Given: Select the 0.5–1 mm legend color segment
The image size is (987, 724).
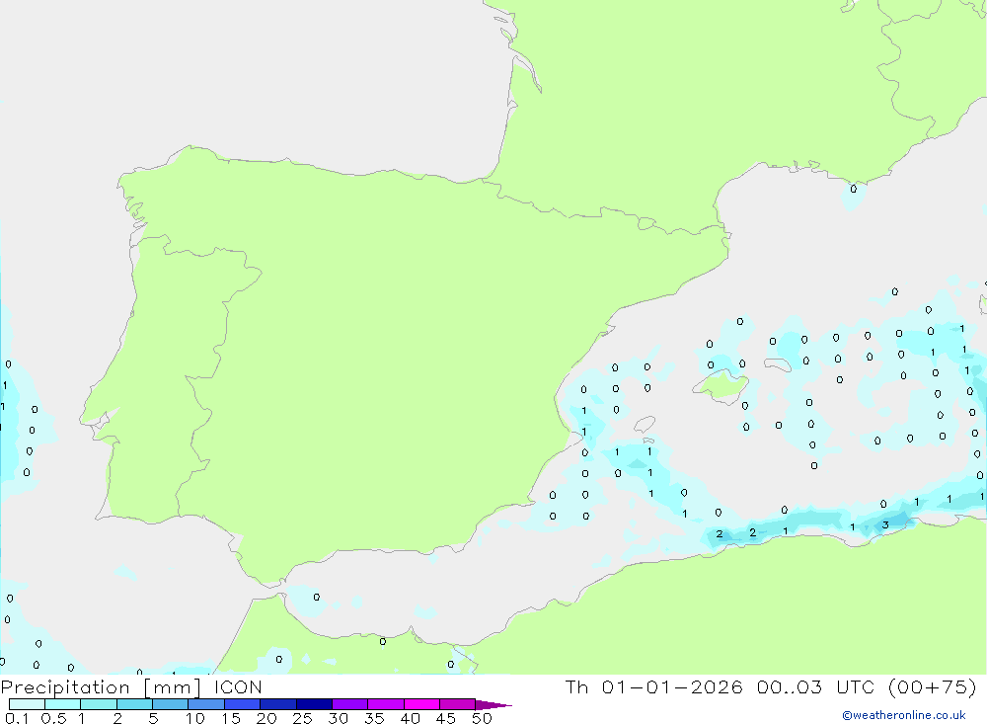Looking at the screenshot, I should pyautogui.click(x=63, y=704).
